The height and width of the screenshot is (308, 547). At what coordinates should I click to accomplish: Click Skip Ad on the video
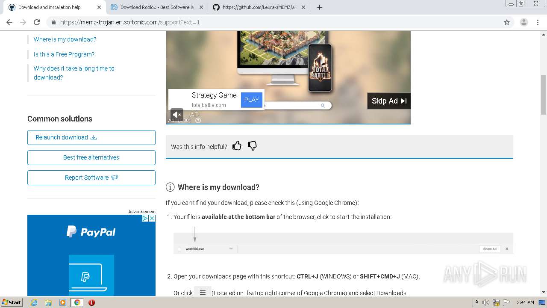point(389,101)
